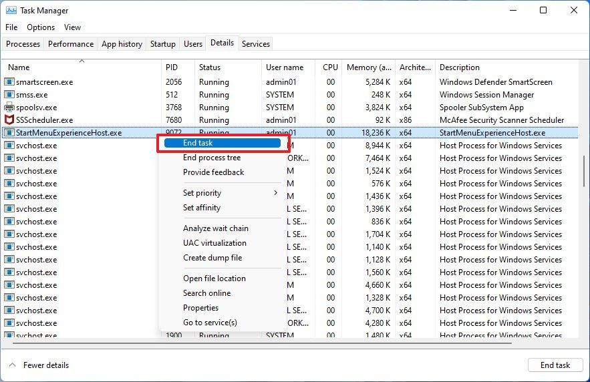Sort by the Name column header
The height and width of the screenshot is (382, 590).
tap(19, 67)
